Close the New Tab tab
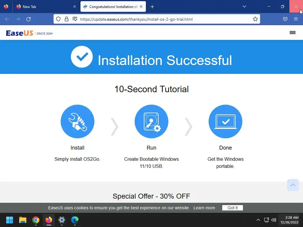This screenshot has height=227, width=303. point(75,7)
